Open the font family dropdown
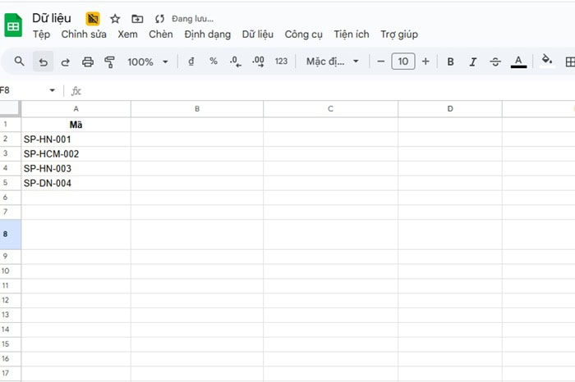The image size is (575, 382). (x=333, y=61)
